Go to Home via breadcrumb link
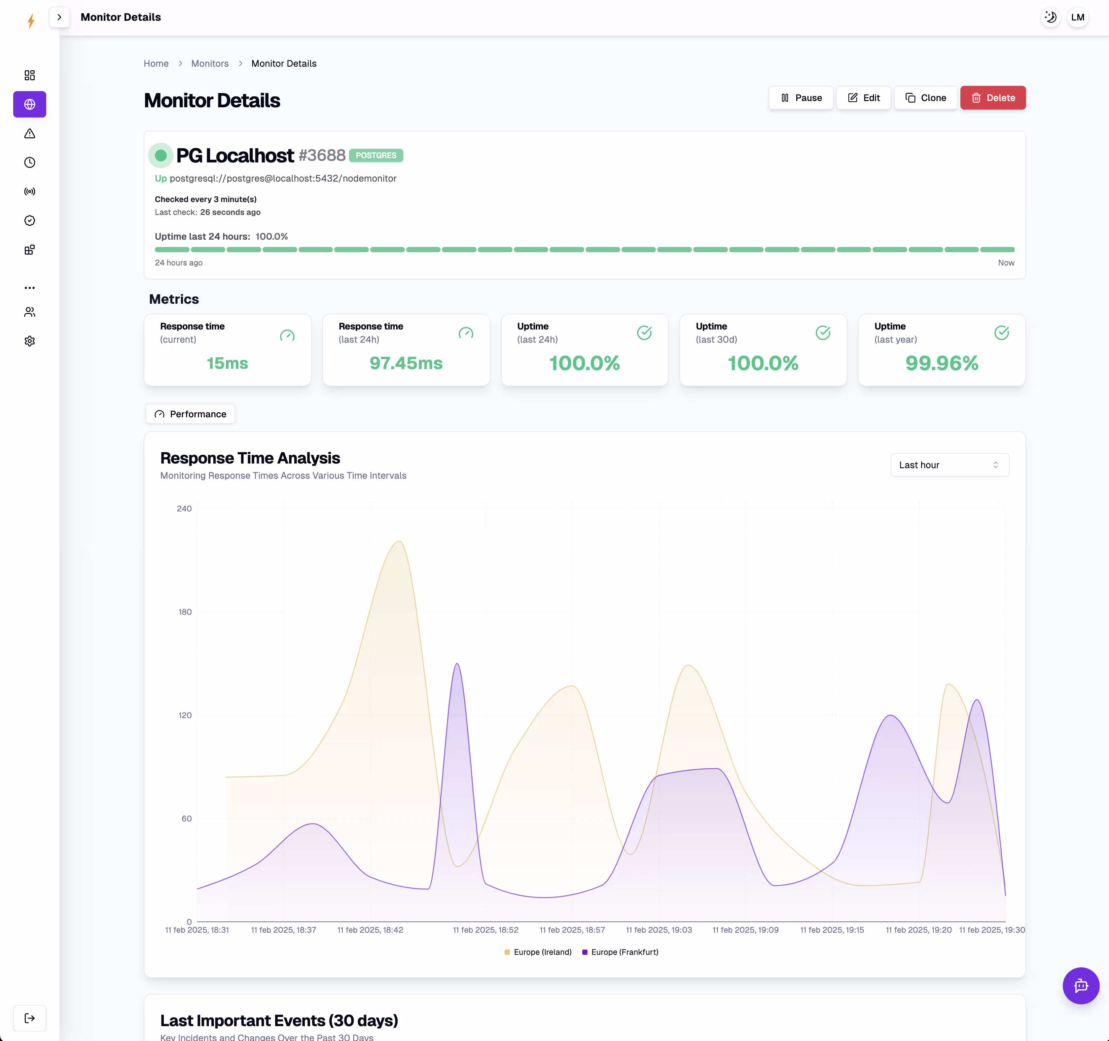 [x=156, y=63]
